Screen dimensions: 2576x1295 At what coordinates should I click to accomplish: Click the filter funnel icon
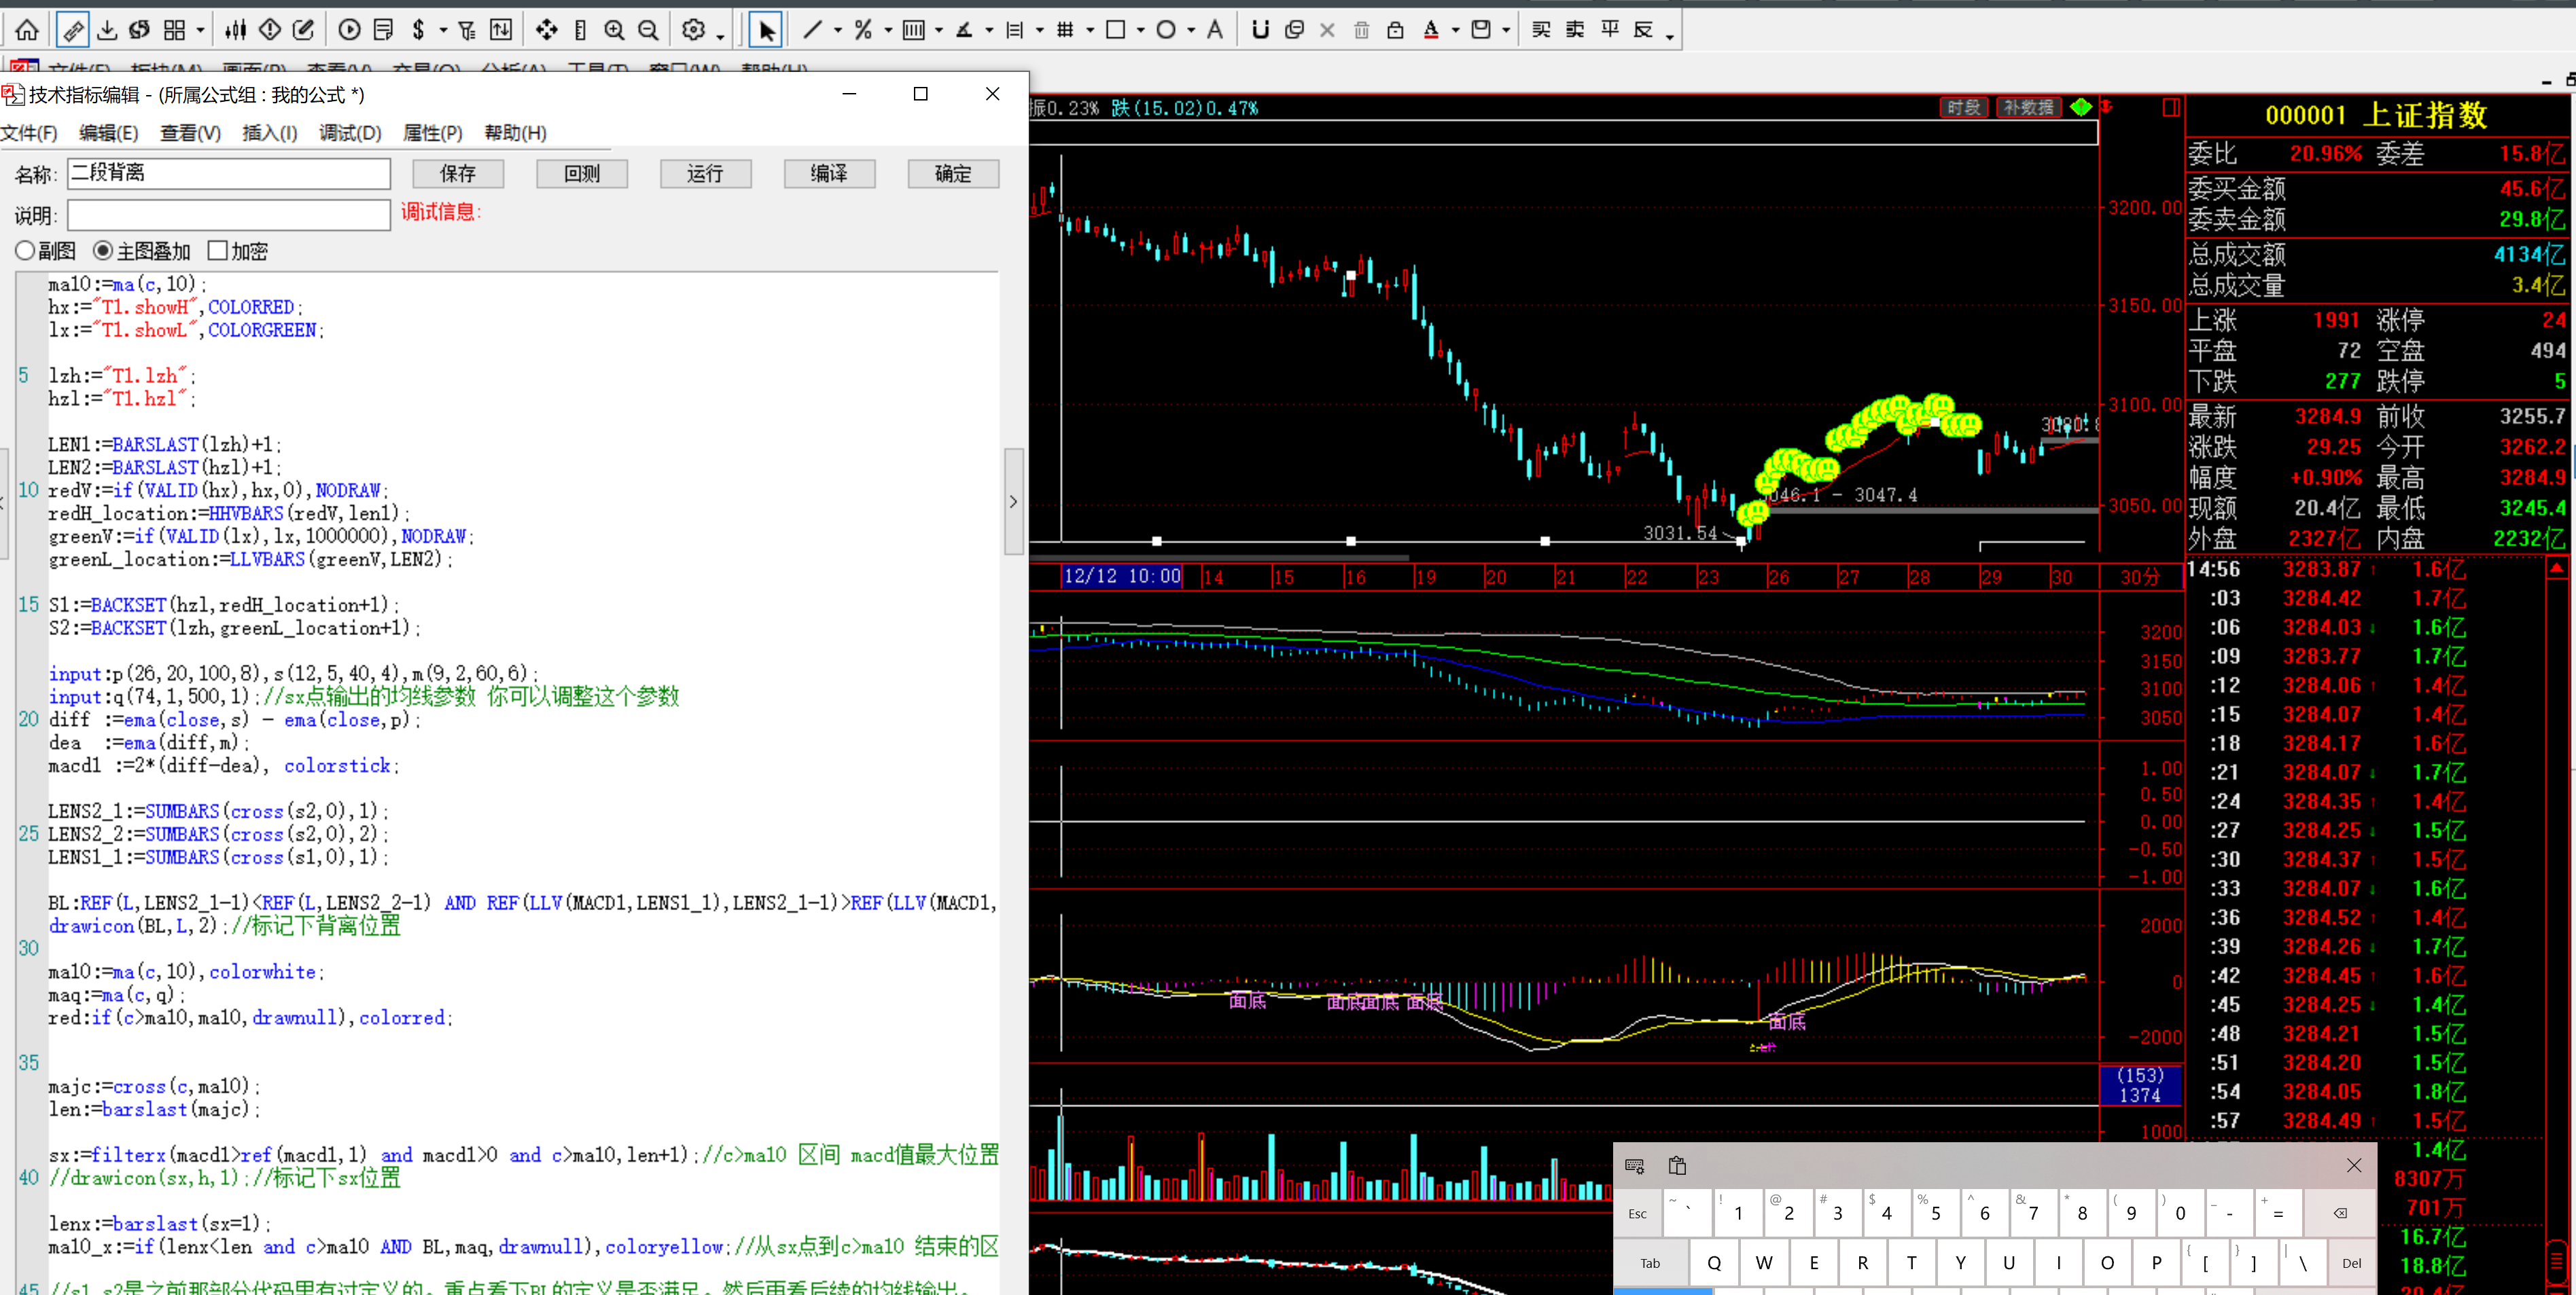click(x=467, y=30)
